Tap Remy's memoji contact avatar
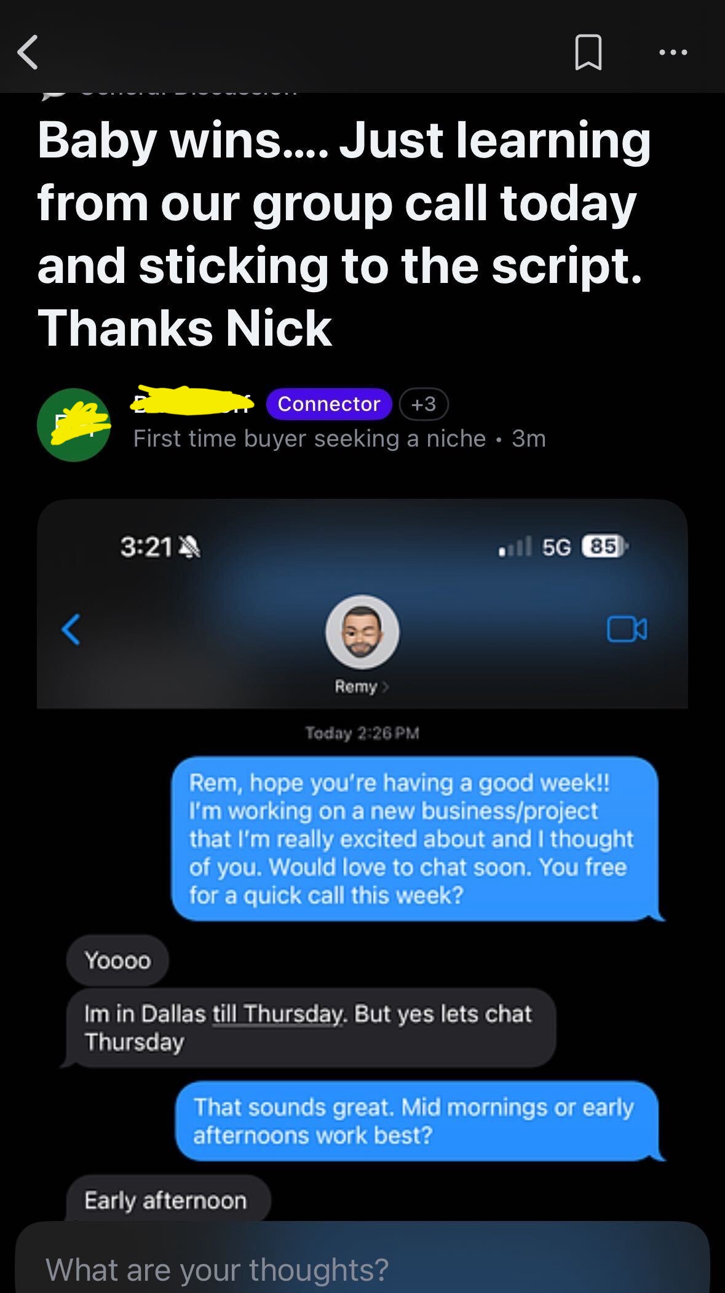 pyautogui.click(x=362, y=632)
